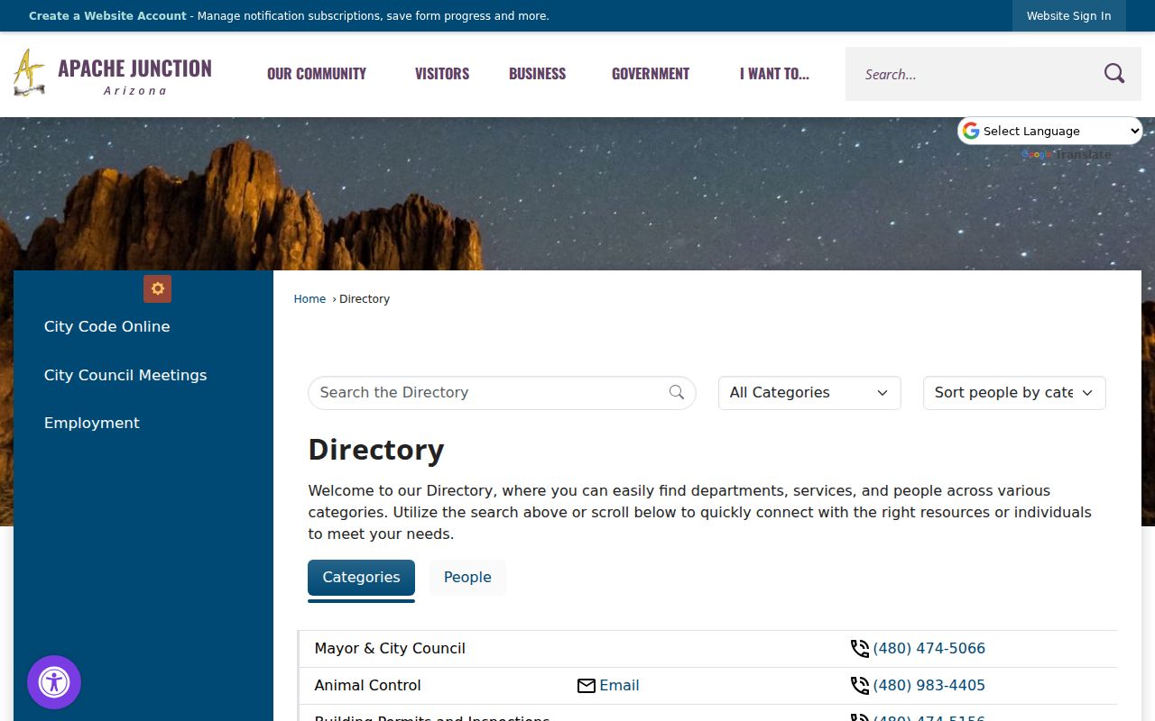Open City Council Meetings sidebar link

[125, 375]
